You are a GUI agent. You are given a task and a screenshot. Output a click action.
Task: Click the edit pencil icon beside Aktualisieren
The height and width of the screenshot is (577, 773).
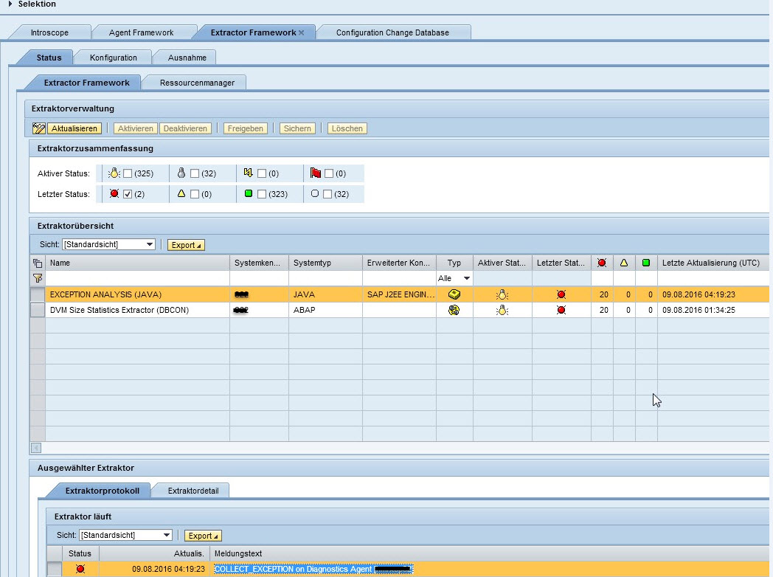(38, 128)
